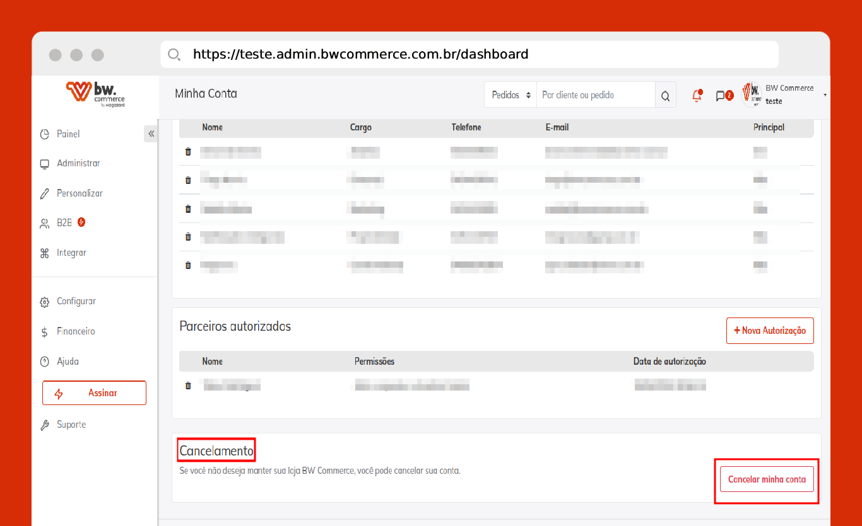
Task: Click the BW Commerce profile avatar
Action: coord(752,94)
